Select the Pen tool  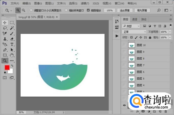[x=5, y=50]
